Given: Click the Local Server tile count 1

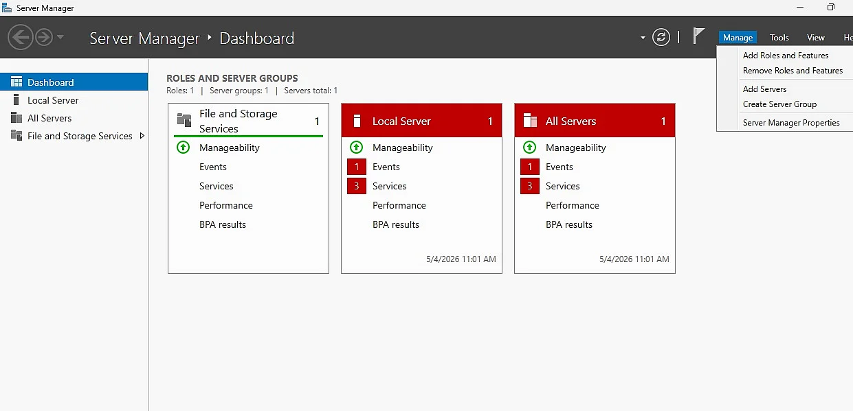Looking at the screenshot, I should point(490,121).
